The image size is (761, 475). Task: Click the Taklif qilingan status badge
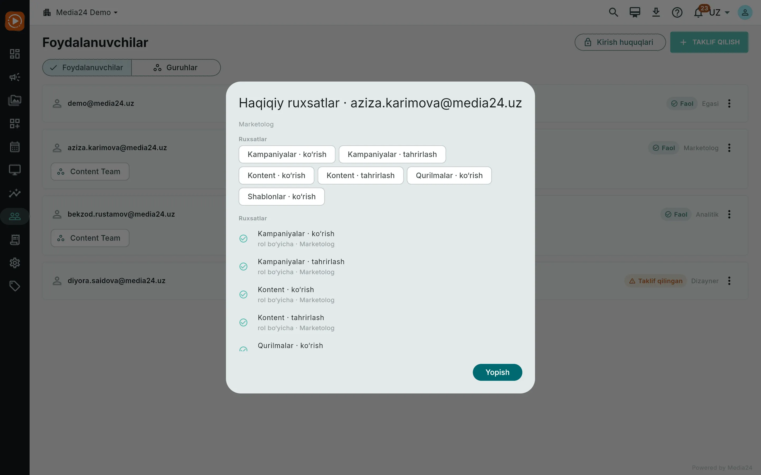point(655,281)
